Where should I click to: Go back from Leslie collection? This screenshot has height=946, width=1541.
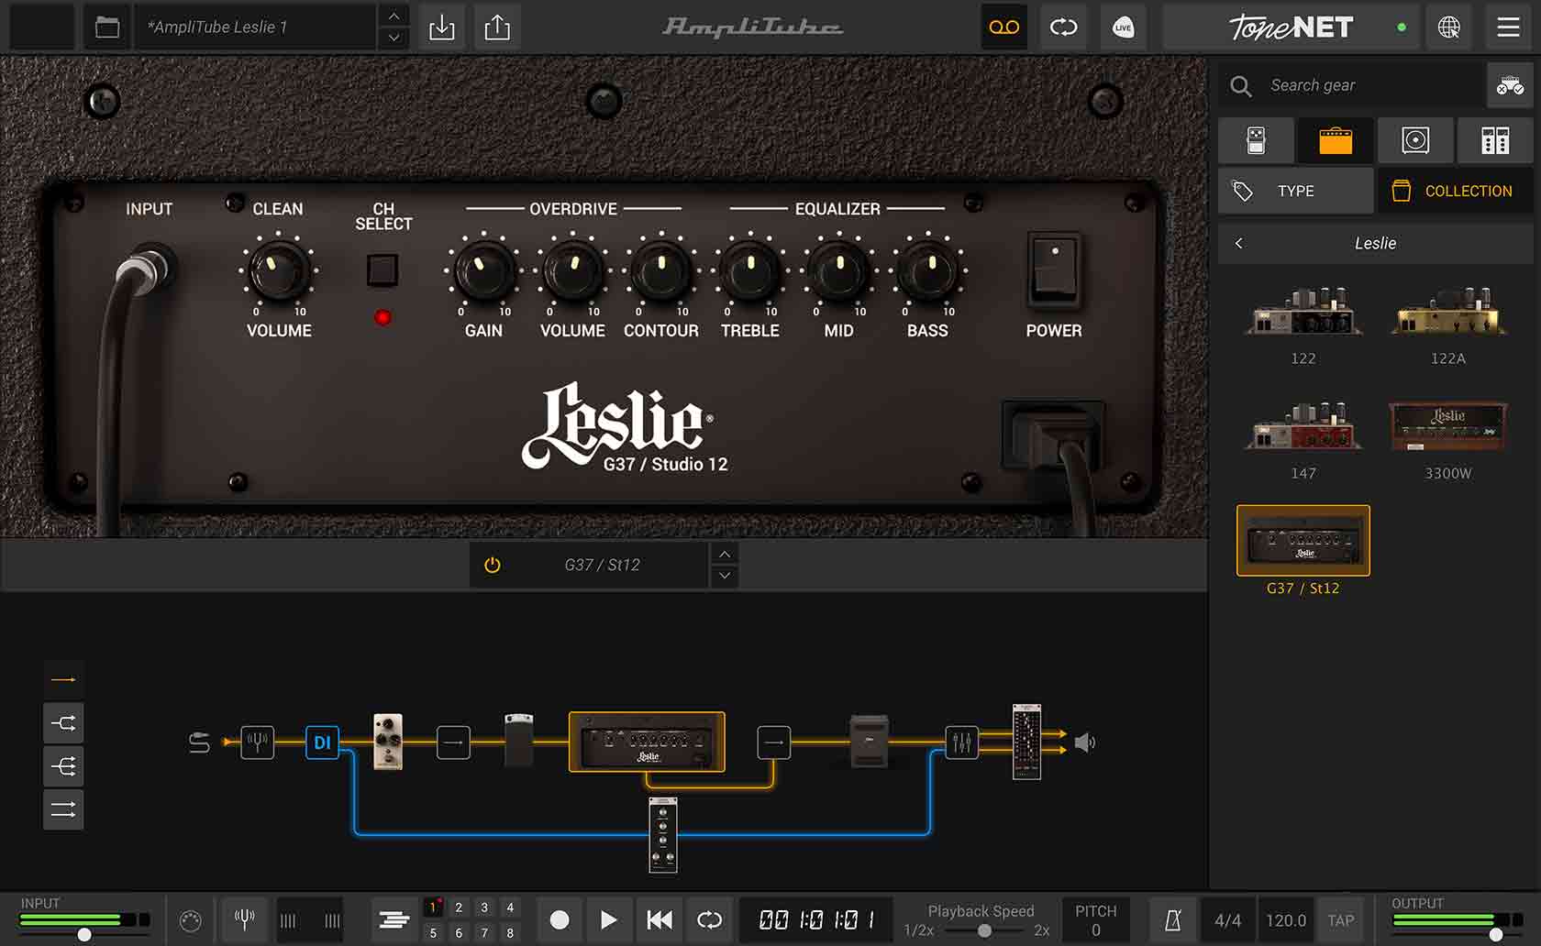click(1239, 243)
